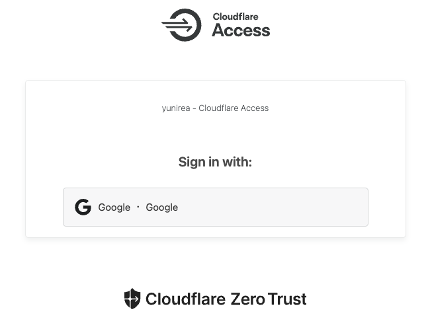This screenshot has width=430, height=327.
Task: Click the Cloudflare Zero Trust shield icon
Action: point(132,299)
